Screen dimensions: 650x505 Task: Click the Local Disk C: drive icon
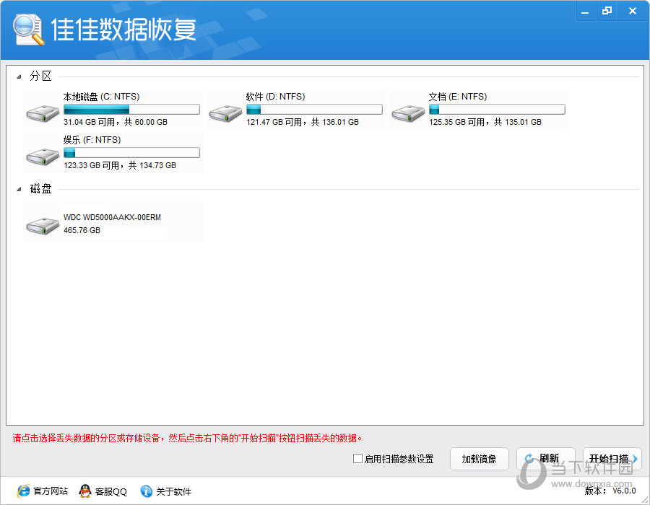tap(43, 113)
